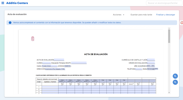Click the GRUPO blank field

[x=79, y=63]
